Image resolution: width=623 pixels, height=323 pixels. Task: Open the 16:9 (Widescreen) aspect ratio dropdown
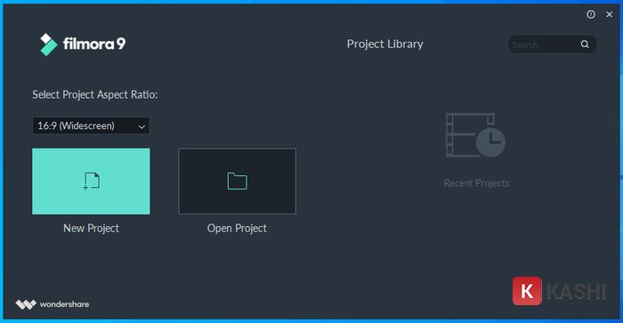pos(91,126)
